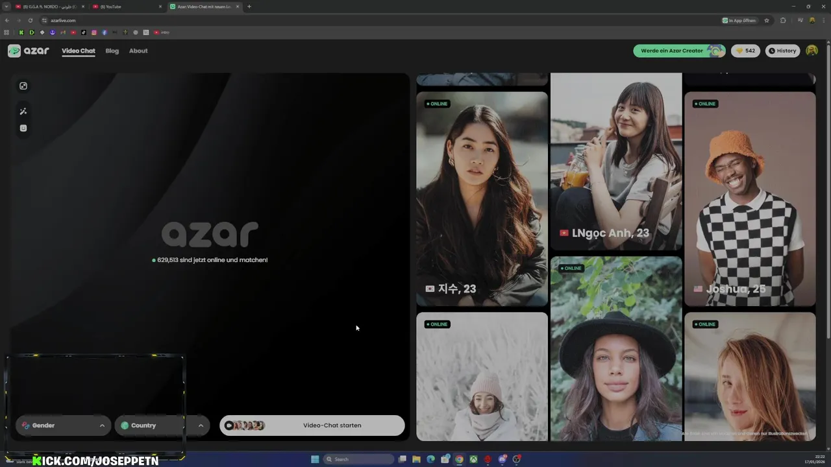831x467 pixels.
Task: Open Microsoft Edge from taskbar
Action: click(430, 459)
